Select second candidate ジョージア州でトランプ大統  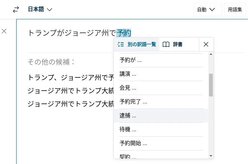[x=71, y=91]
